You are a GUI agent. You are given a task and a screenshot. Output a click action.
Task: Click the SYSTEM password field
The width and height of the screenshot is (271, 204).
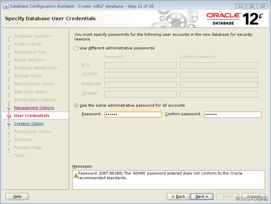coord(141,75)
